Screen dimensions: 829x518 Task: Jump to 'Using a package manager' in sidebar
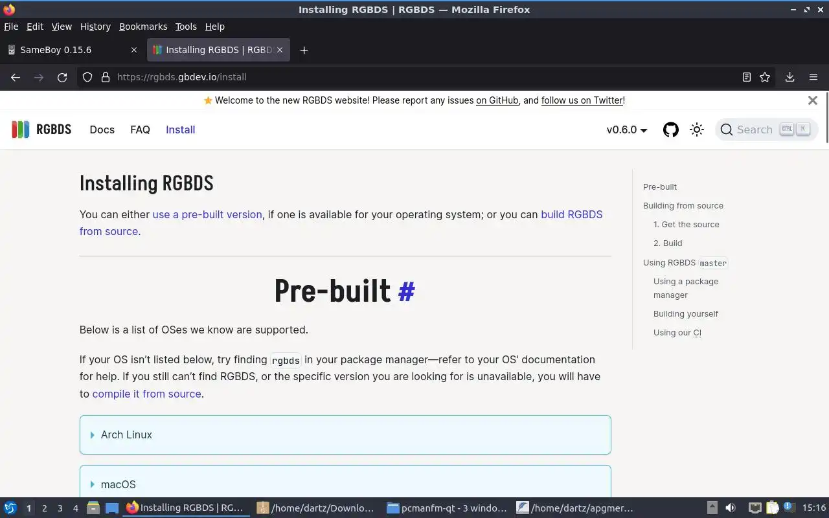coord(686,288)
